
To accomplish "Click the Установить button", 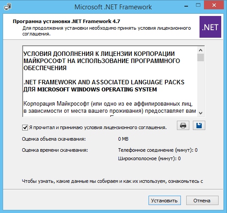I will [x=164, y=201].
